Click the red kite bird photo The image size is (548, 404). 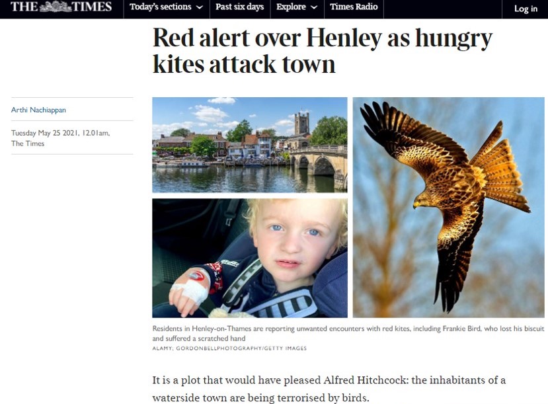point(448,207)
